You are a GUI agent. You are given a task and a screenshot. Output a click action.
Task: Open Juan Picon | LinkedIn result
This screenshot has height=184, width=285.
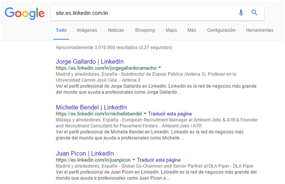point(85,153)
